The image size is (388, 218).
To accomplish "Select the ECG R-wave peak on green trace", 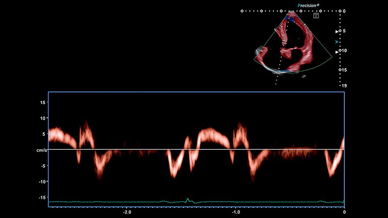I will 188,199.
